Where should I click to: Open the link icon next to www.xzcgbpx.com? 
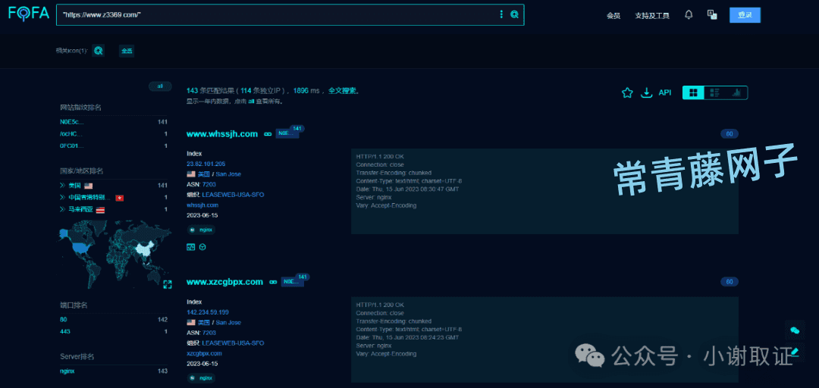click(x=272, y=282)
